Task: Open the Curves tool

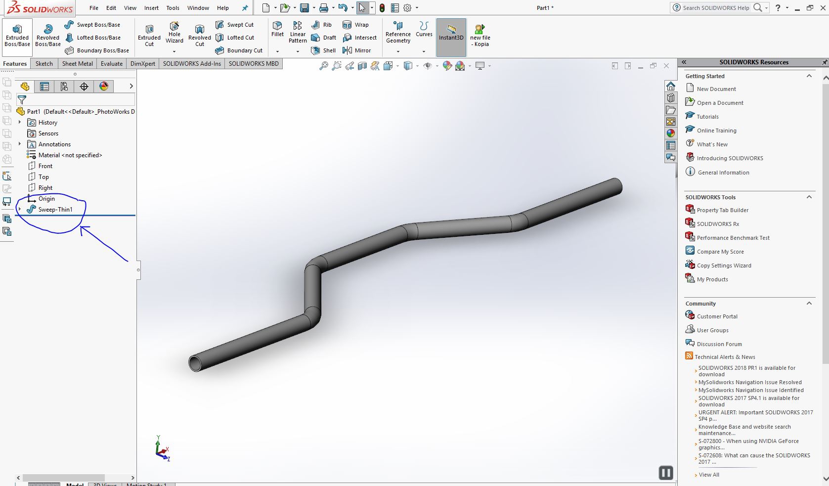Action: click(x=424, y=29)
